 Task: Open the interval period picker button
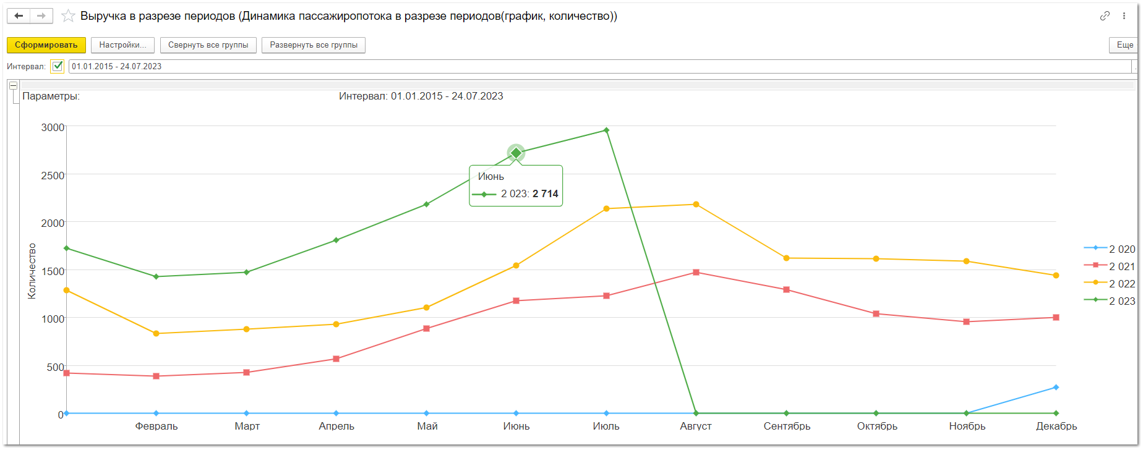pyautogui.click(x=1134, y=66)
